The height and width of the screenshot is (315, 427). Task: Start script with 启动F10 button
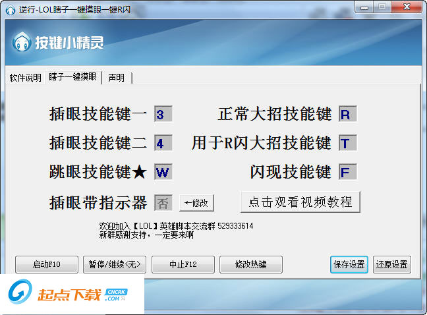click(x=47, y=264)
